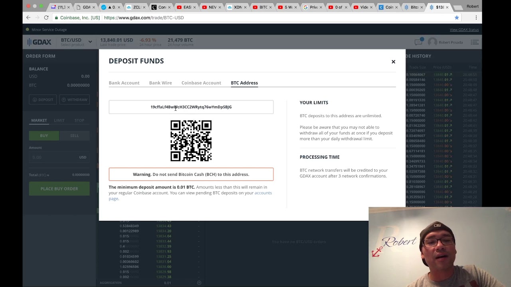The image size is (511, 287).
Task: Click the Place Buy Order button
Action: [59, 189]
